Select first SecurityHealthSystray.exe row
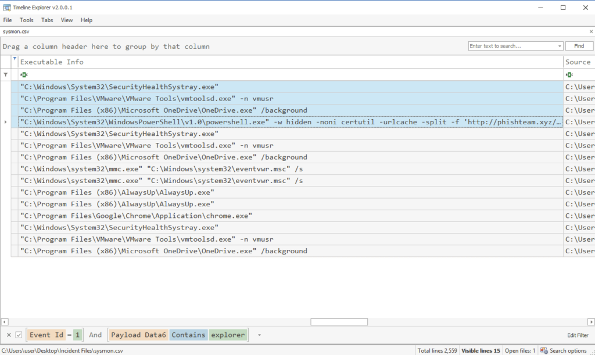 tap(291, 87)
